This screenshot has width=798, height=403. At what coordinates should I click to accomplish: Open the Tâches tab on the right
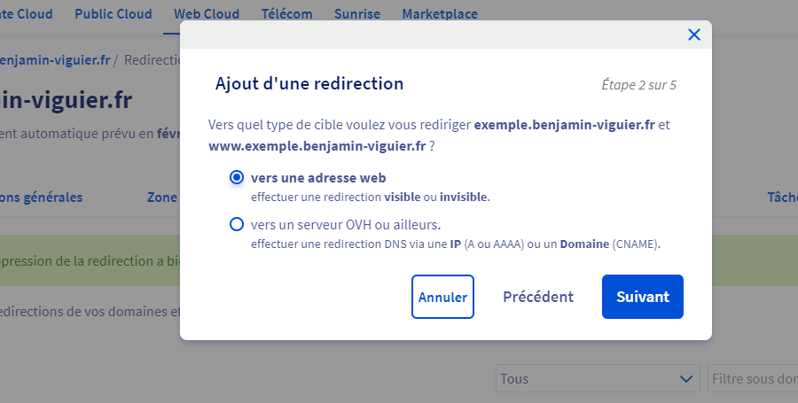pyautogui.click(x=781, y=197)
